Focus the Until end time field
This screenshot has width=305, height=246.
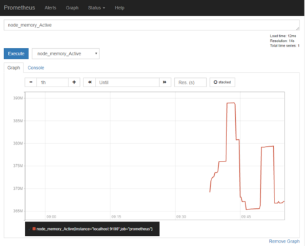coord(127,82)
